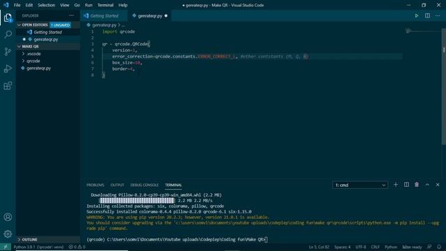The image size is (446, 251).
Task: Create a new terminal with plus icon
Action: click(x=396, y=185)
